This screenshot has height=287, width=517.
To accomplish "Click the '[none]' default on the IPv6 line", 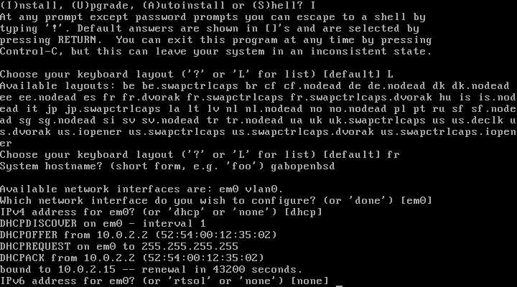I will click(310, 281).
